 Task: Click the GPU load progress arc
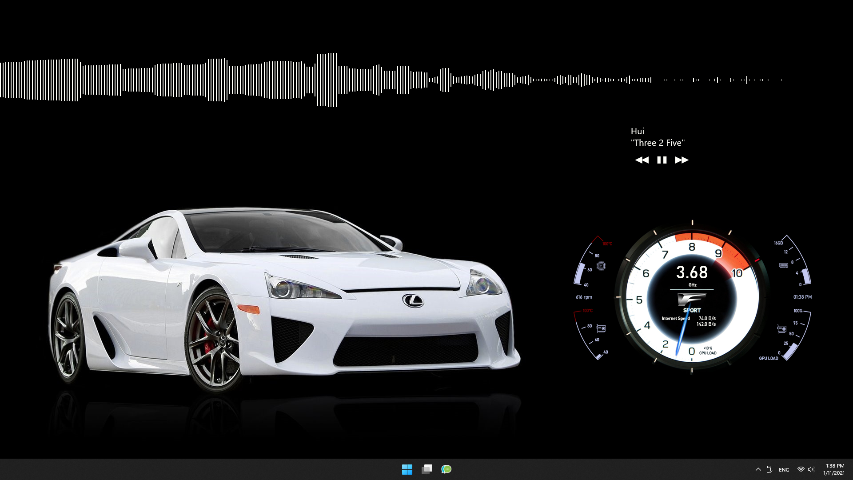[791, 350]
